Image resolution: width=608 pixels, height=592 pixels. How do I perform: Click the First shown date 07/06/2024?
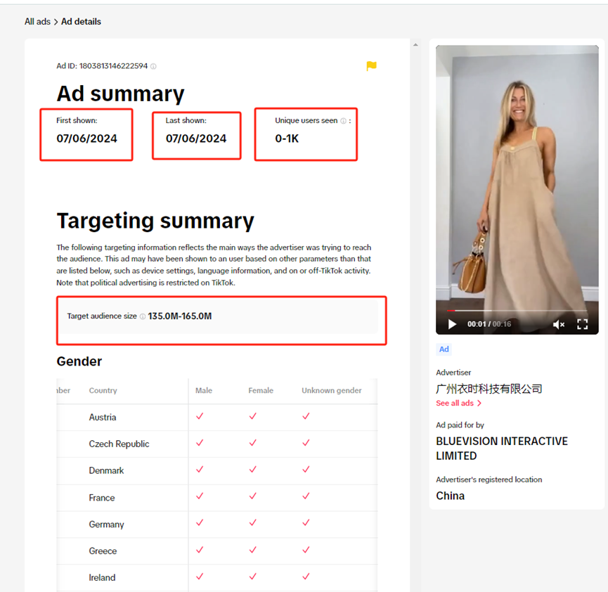tap(86, 139)
